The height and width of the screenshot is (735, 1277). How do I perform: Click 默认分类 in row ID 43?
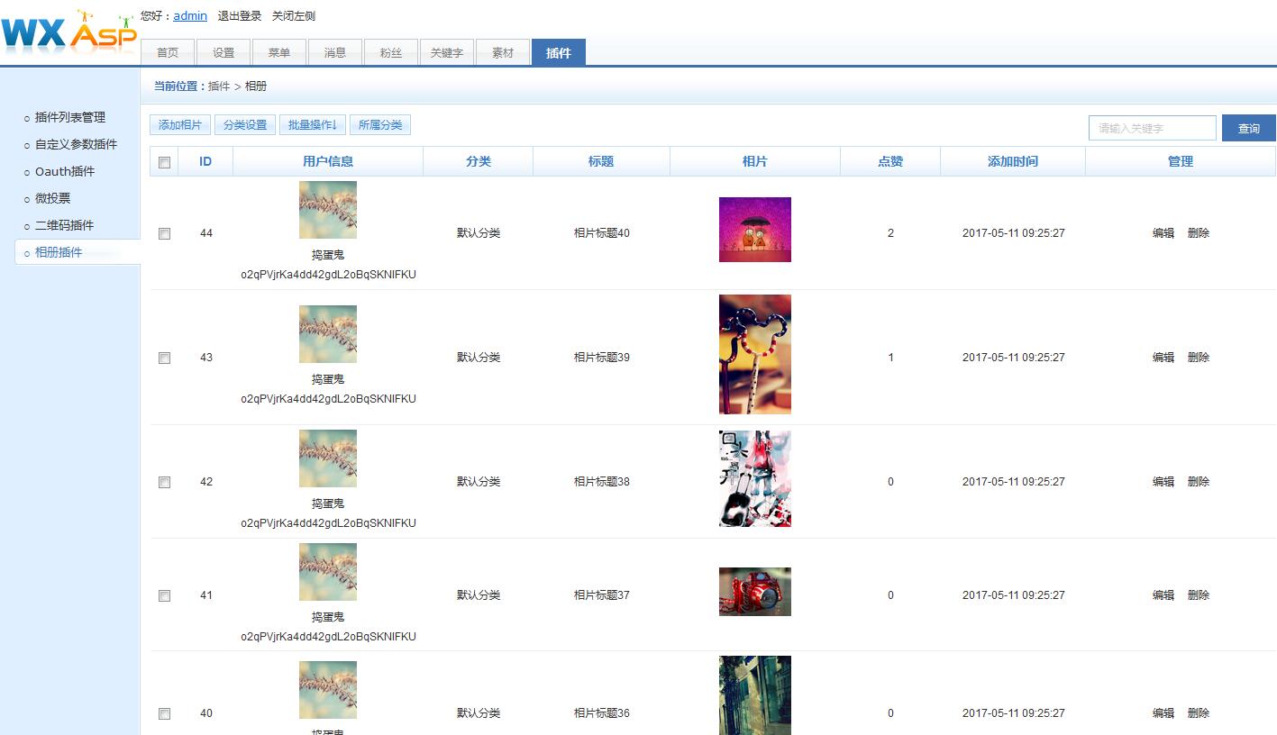point(479,357)
